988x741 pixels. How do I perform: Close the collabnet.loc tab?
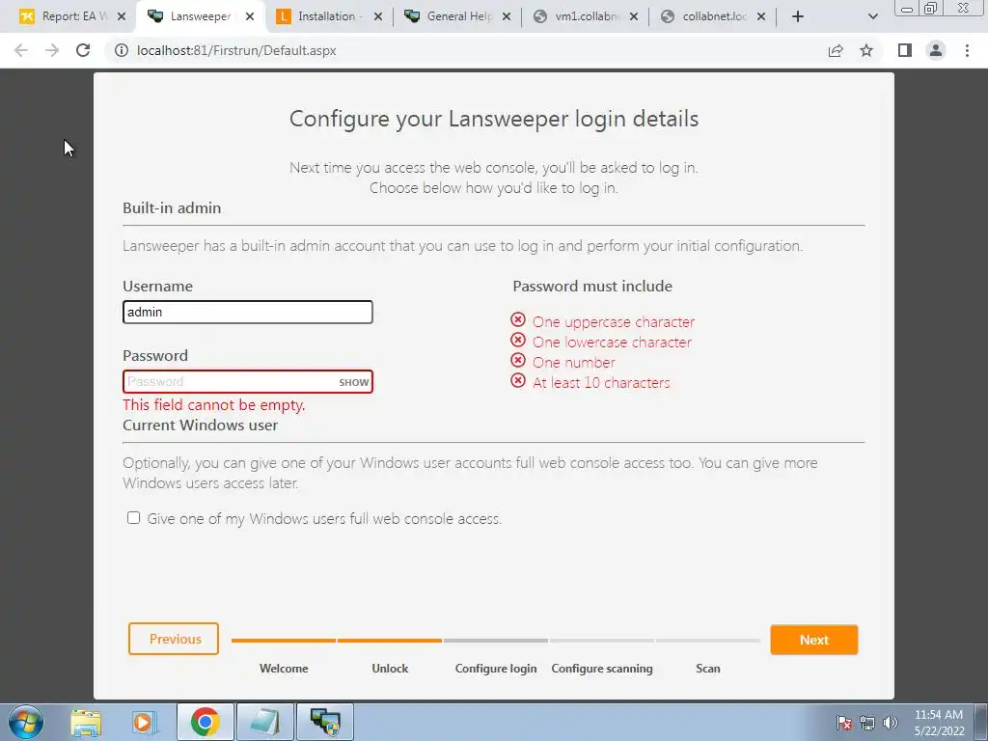(761, 16)
